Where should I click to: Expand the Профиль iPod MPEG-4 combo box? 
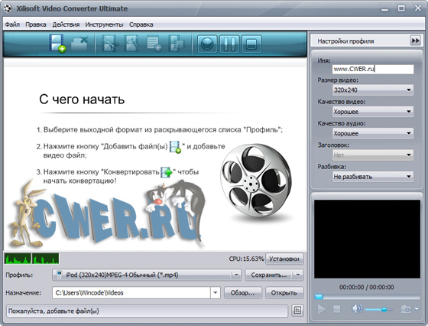[x=147, y=275]
